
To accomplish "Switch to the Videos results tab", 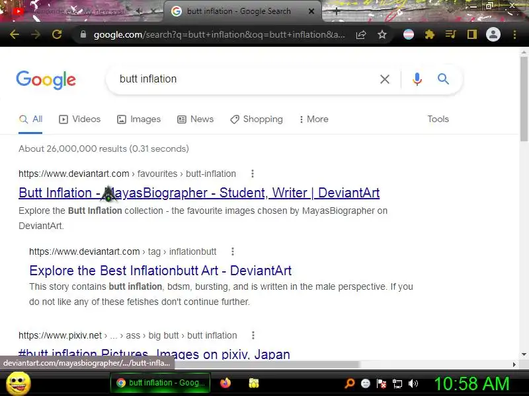I will (79, 119).
